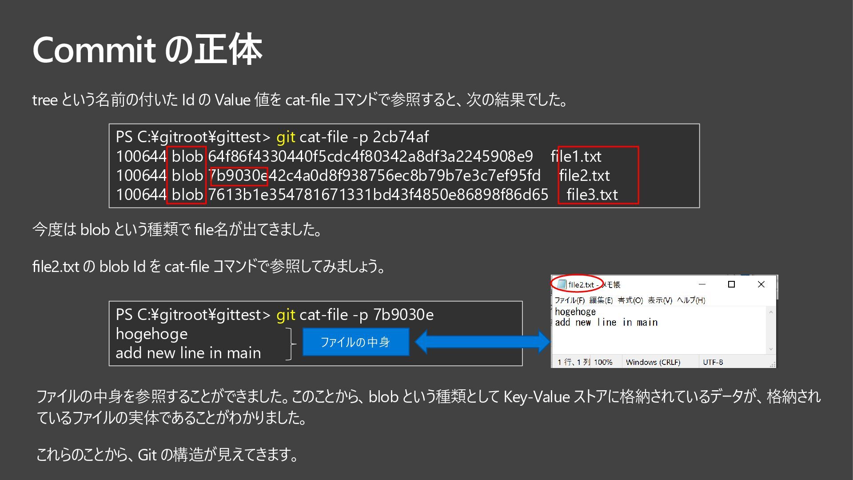Click the highlighted 7b9030e hash
Screen dimensions: 853x480
click(239, 176)
